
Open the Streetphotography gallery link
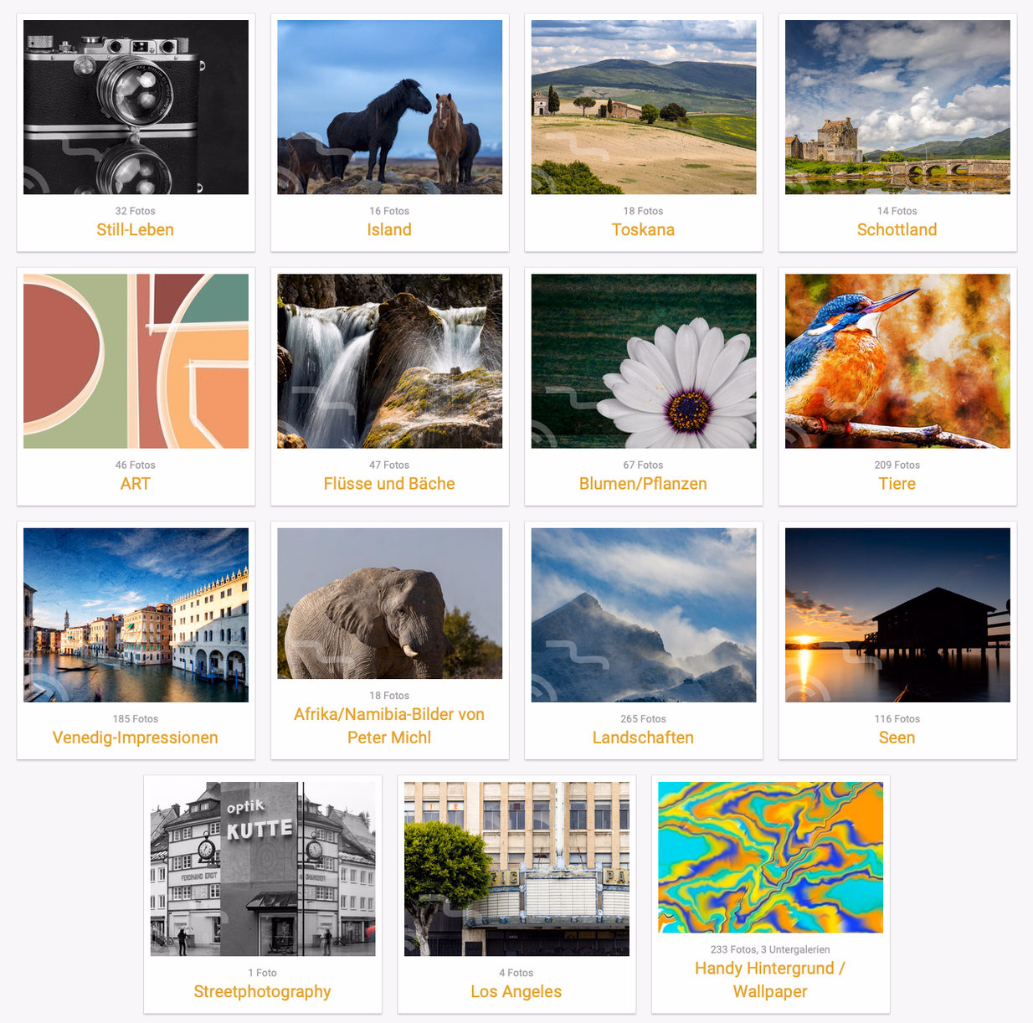pyautogui.click(x=262, y=991)
